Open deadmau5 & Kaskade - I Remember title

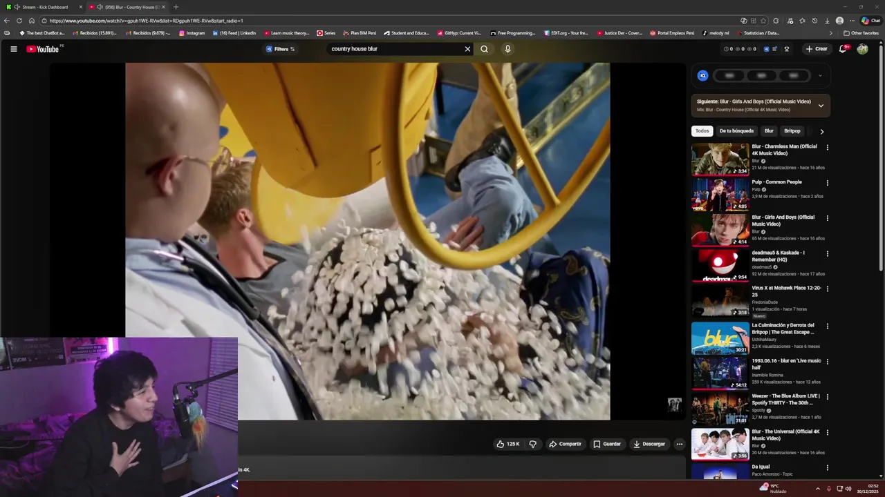(778, 256)
